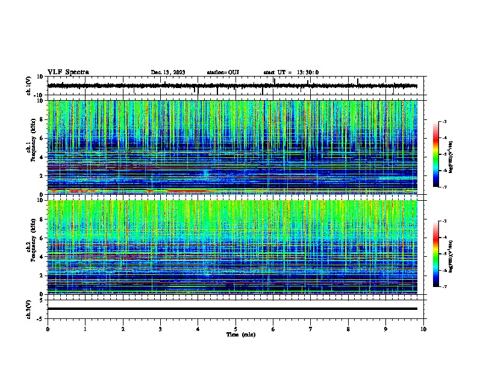Click the ch.1 spectrogram plot area
Image resolution: width=477 pixels, height=369 pixels.
tap(232, 147)
